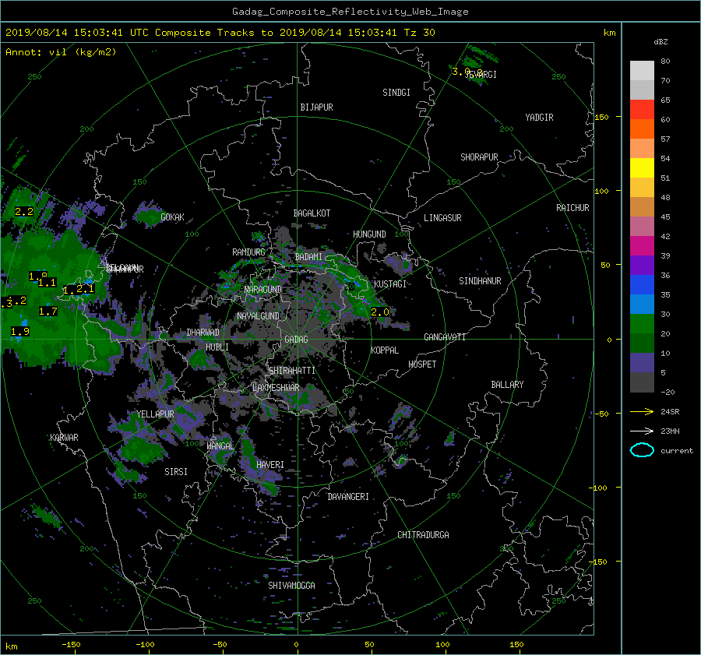Pick the light gray 80 dBZ swatch
701x655 pixels.
(x=642, y=70)
